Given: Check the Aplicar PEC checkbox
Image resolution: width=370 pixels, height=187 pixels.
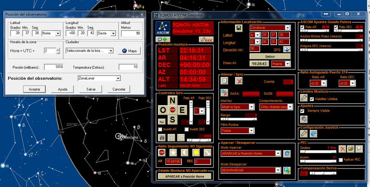Looking at the screenshot, I should [340, 159].
